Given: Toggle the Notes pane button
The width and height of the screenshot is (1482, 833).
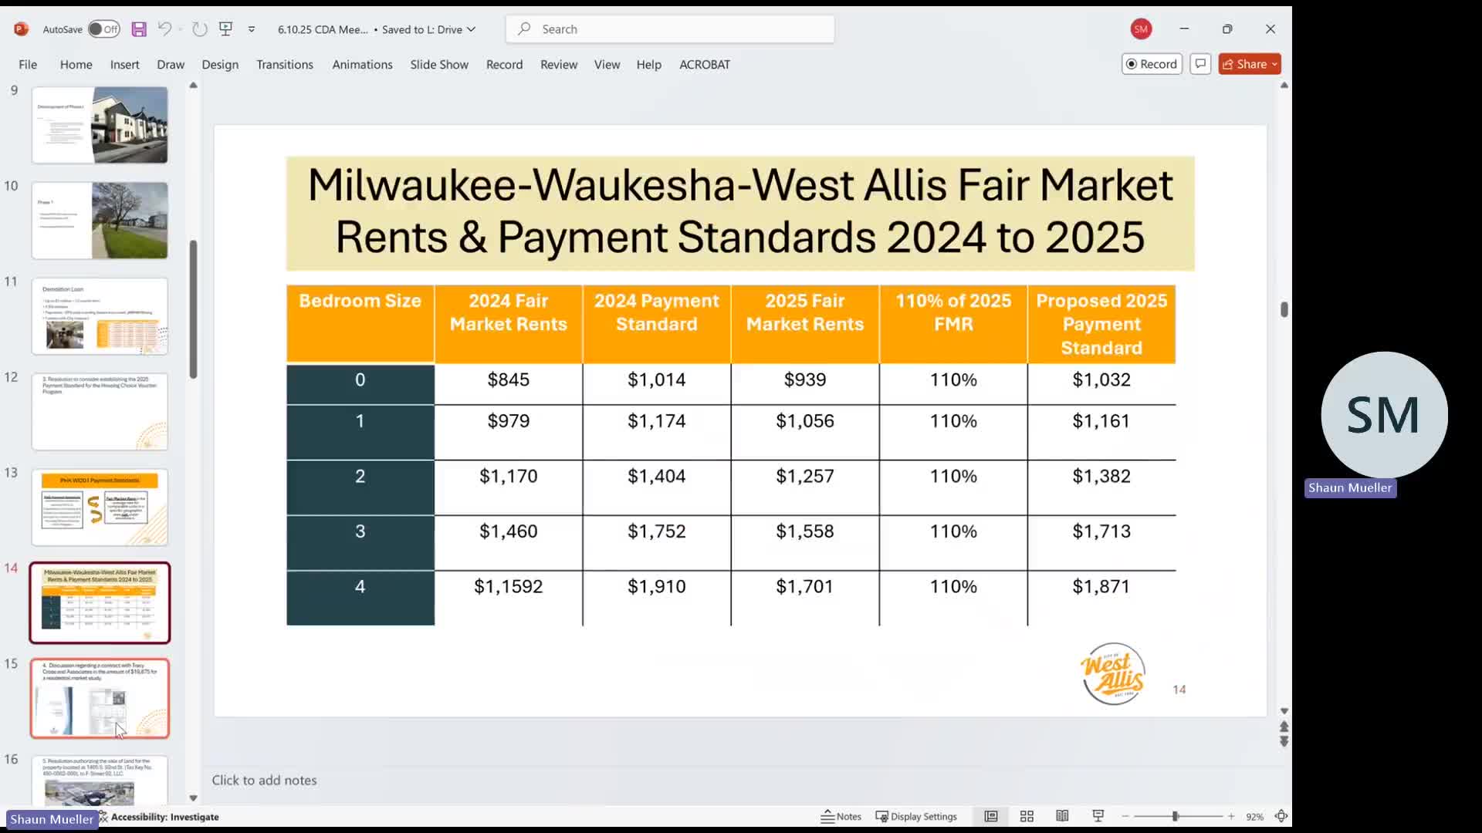Looking at the screenshot, I should (841, 816).
